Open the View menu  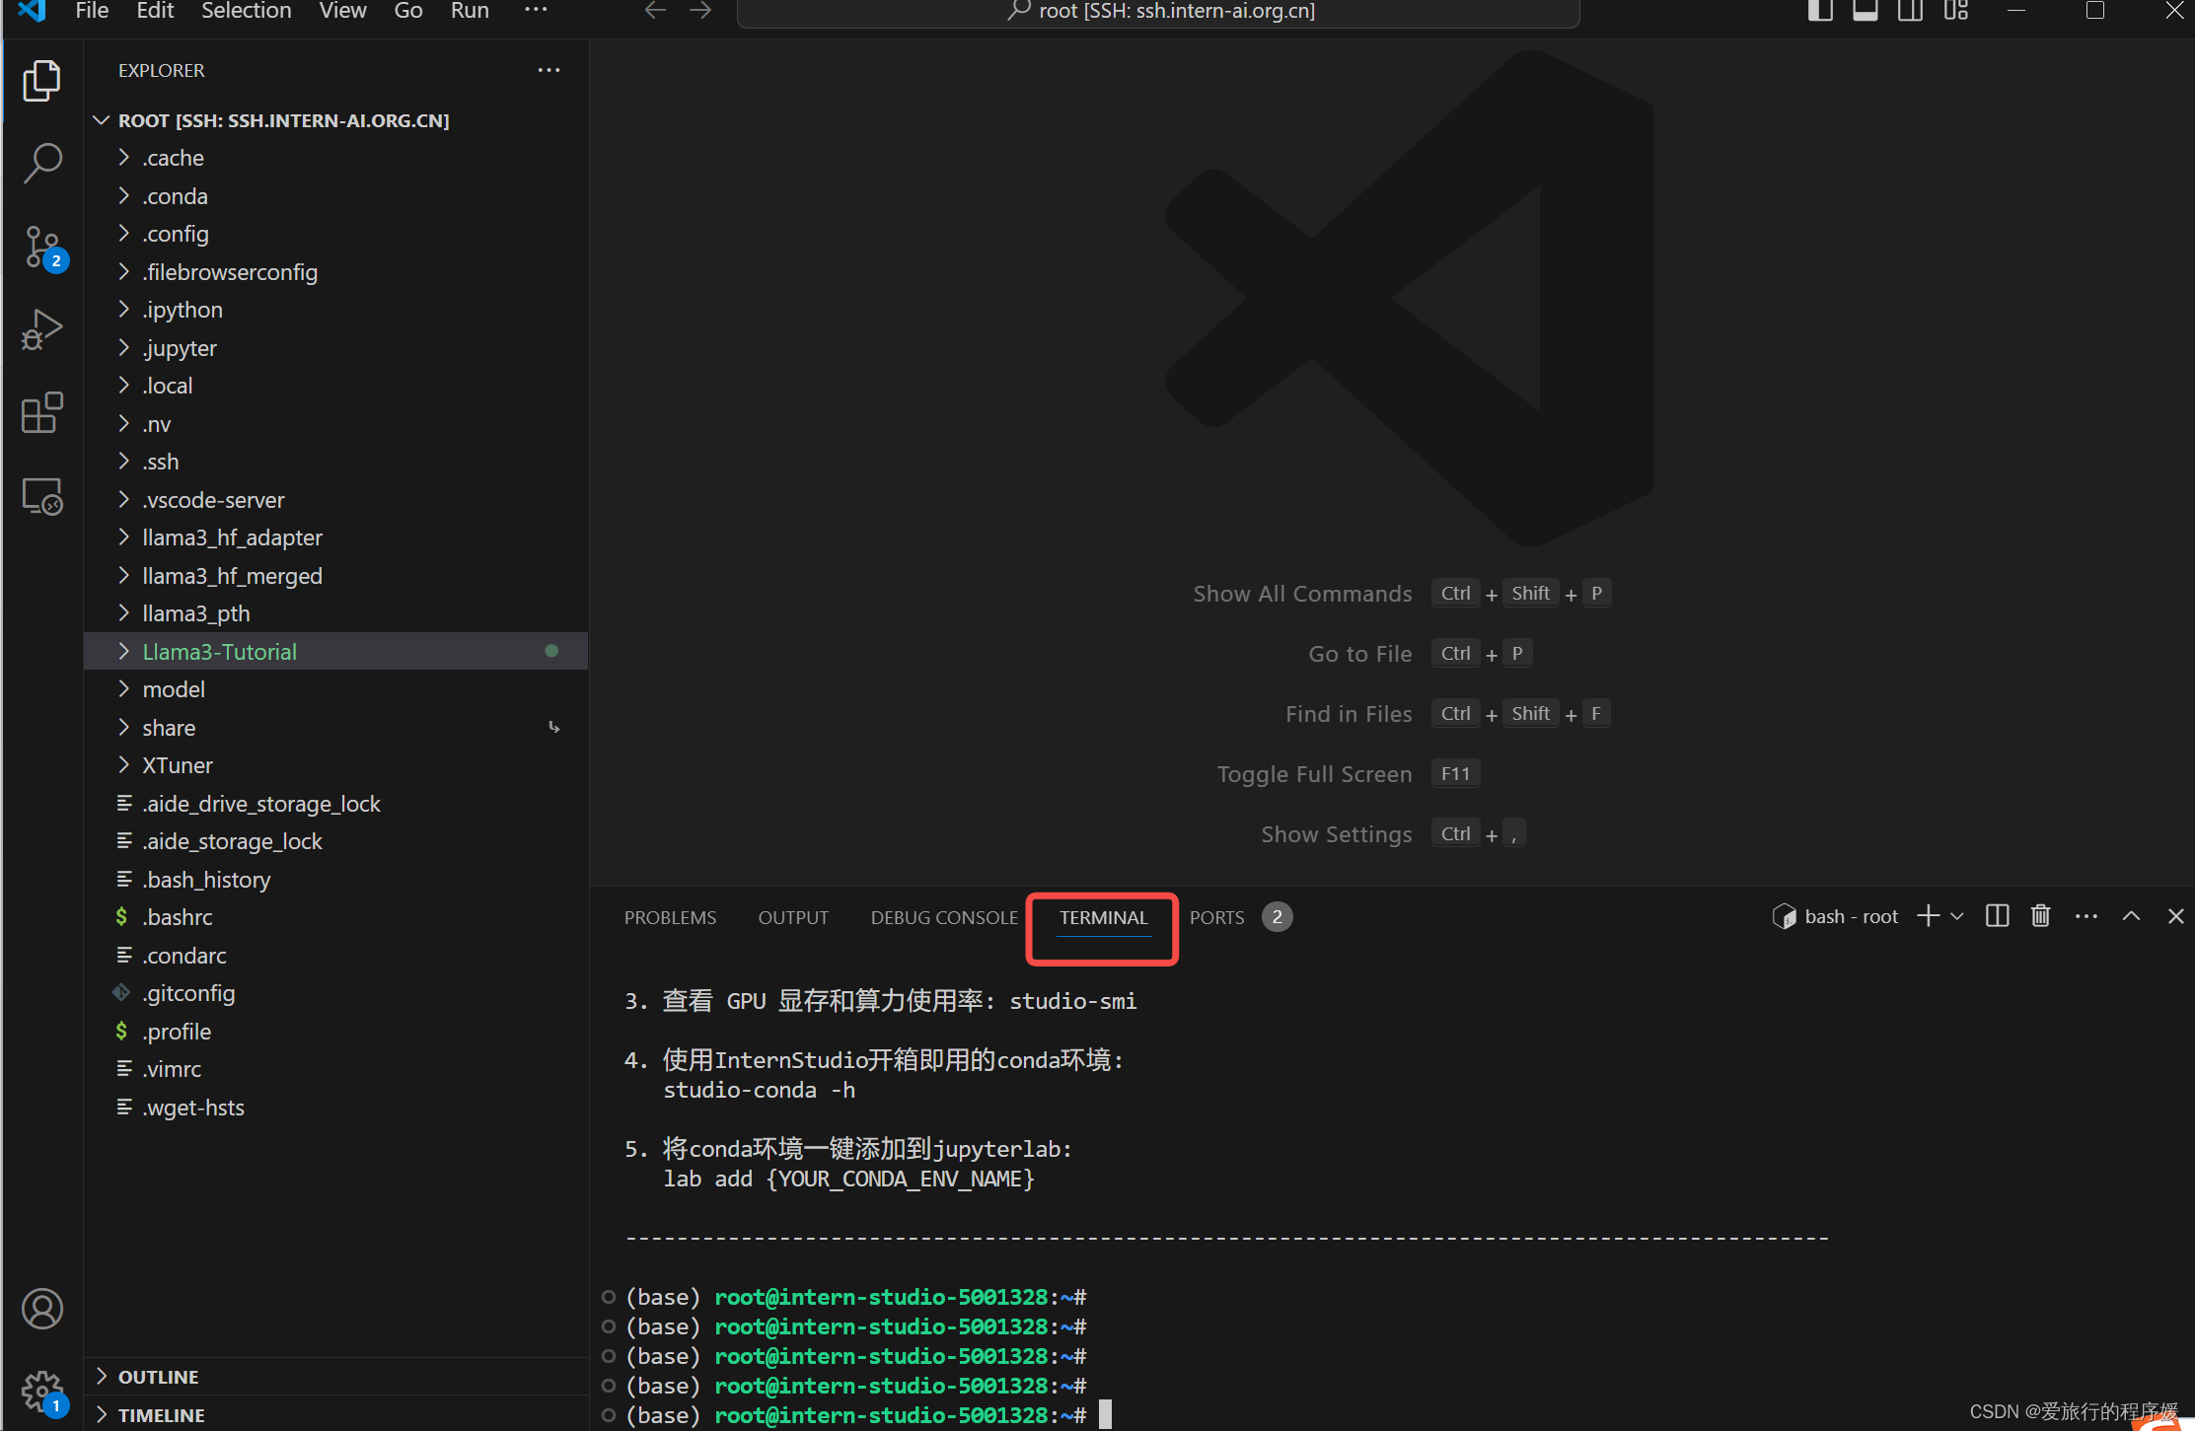342,11
